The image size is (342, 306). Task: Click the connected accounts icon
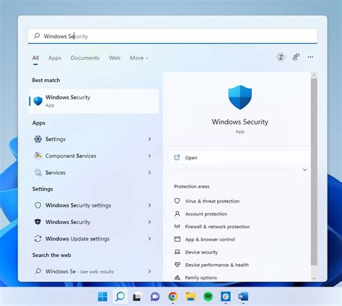click(296, 57)
